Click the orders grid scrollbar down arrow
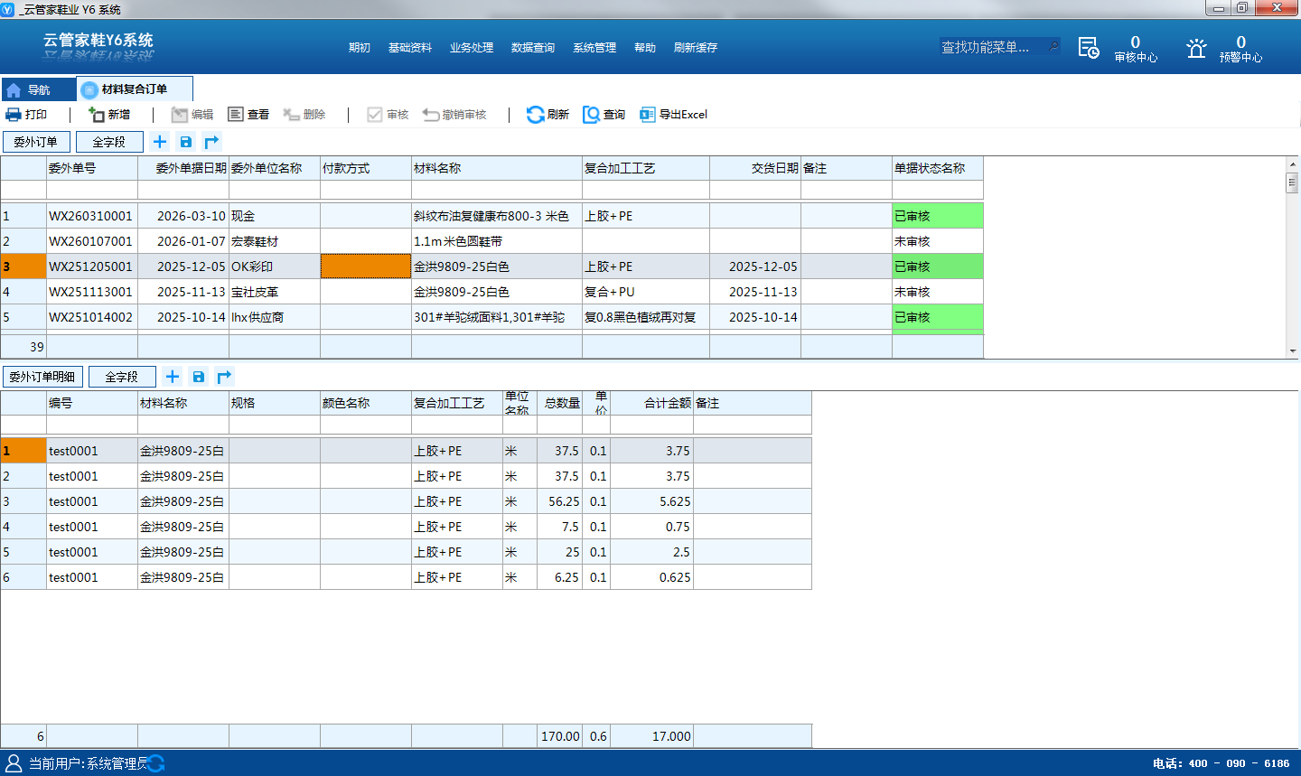1301x776 pixels. tap(1293, 351)
